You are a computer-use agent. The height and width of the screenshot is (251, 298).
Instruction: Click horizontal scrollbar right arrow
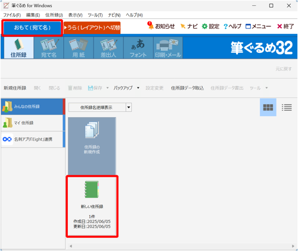coord(293,246)
